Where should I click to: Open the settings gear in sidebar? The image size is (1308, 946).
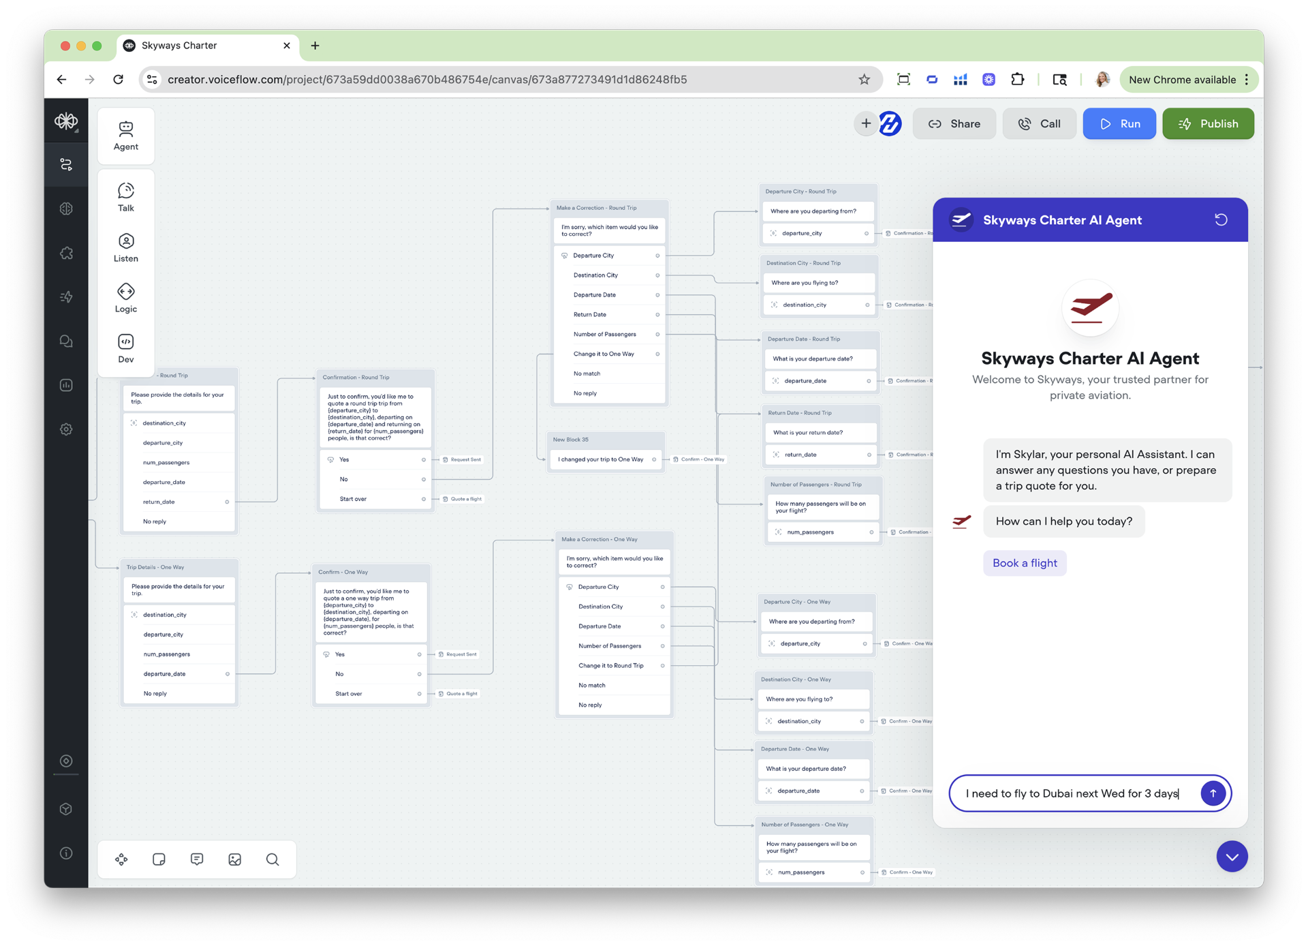[66, 429]
